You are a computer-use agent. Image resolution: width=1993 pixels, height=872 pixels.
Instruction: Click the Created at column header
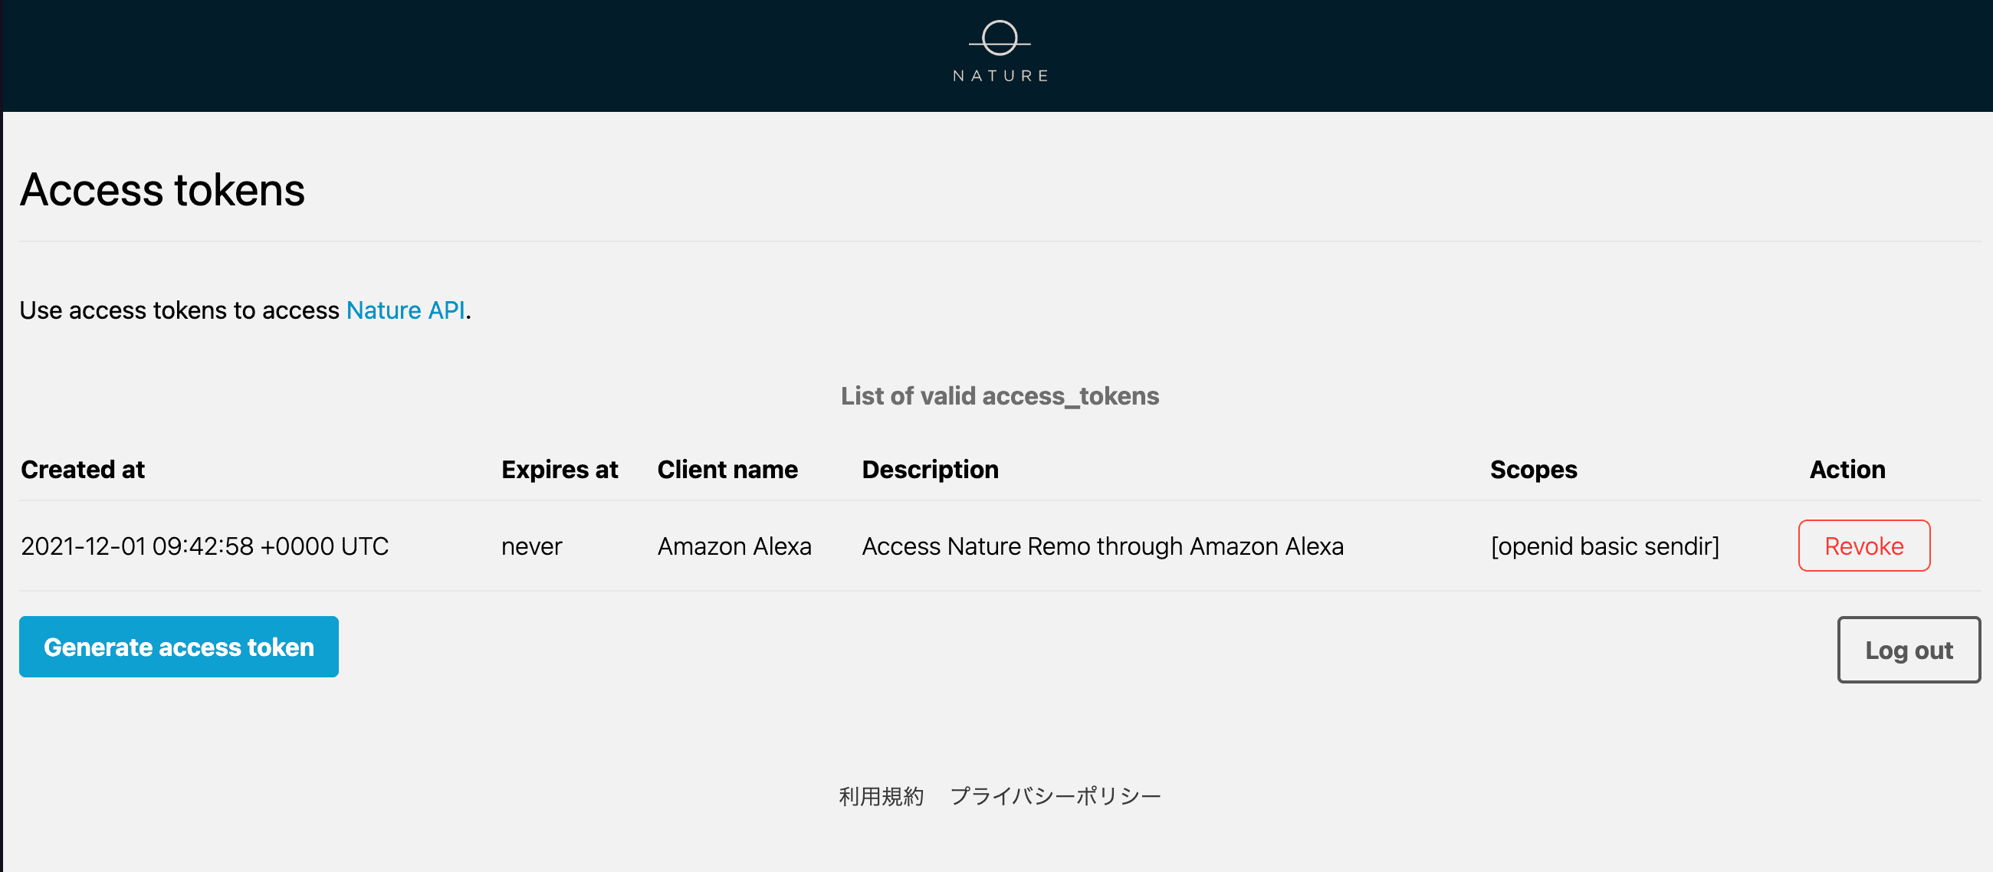(83, 470)
